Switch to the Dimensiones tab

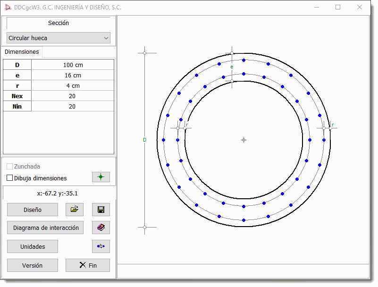click(x=22, y=52)
